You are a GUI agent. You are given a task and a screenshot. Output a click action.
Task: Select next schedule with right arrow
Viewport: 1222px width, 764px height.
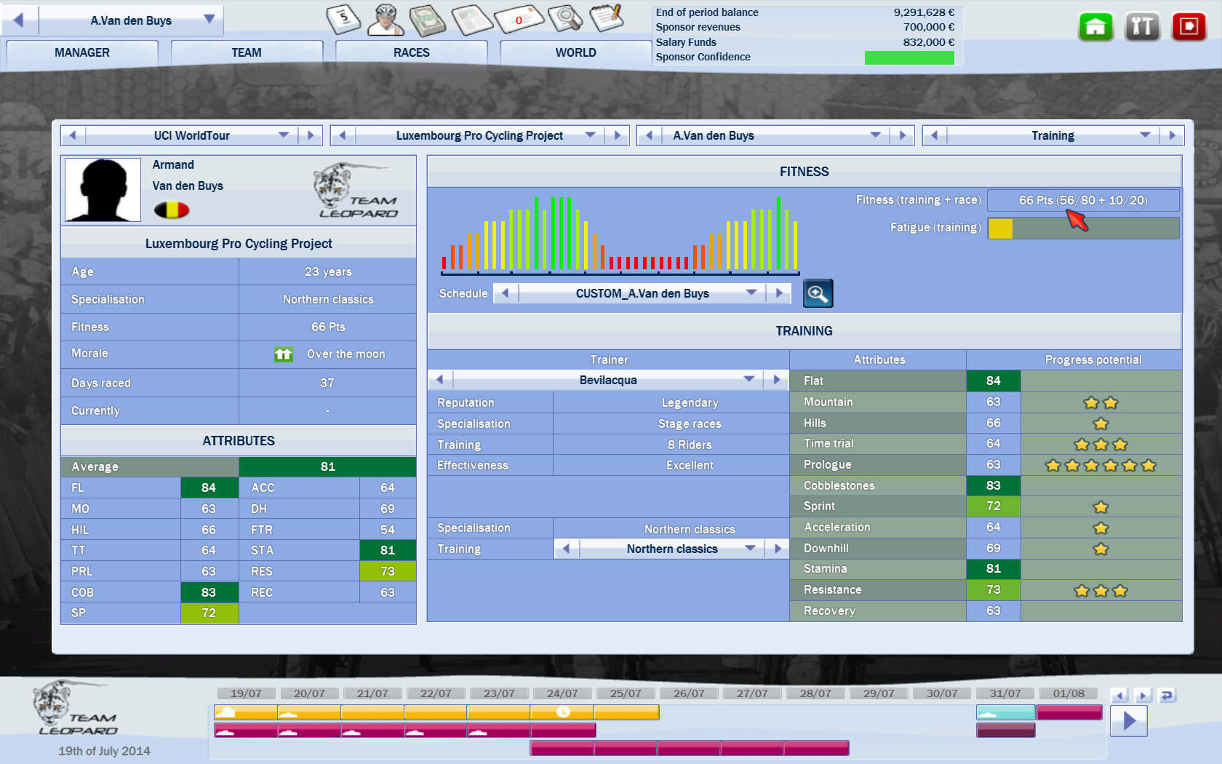[779, 293]
